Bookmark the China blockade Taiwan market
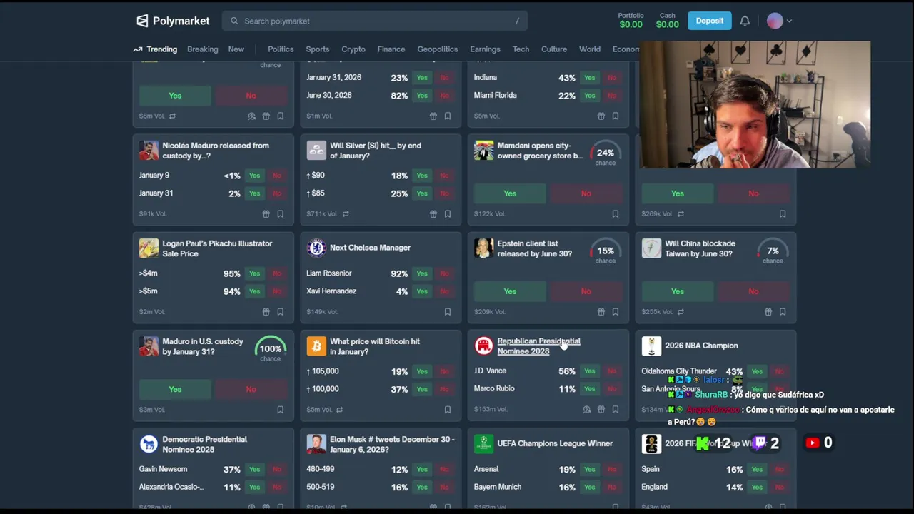Viewport: 914px width, 514px height. pyautogui.click(x=783, y=312)
